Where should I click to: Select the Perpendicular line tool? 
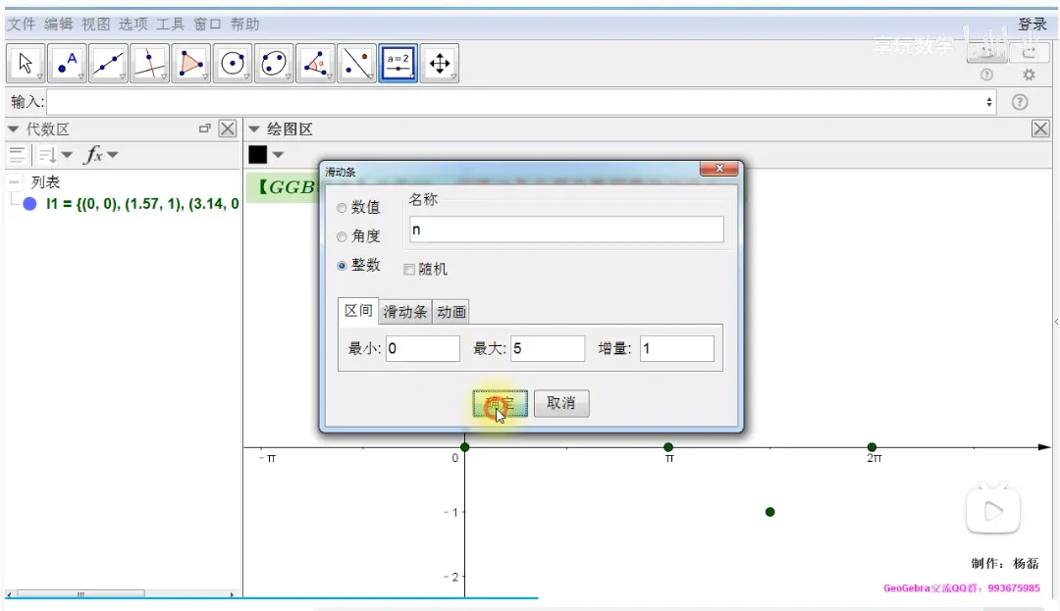(150, 64)
